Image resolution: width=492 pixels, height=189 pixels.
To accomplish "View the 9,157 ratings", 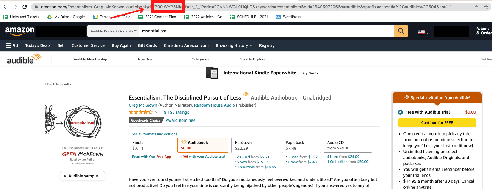I will coord(177,112).
